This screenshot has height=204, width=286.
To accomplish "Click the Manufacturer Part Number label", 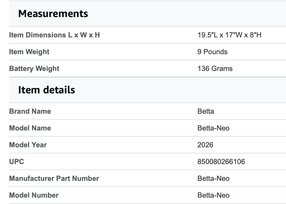I will click(54, 178).
